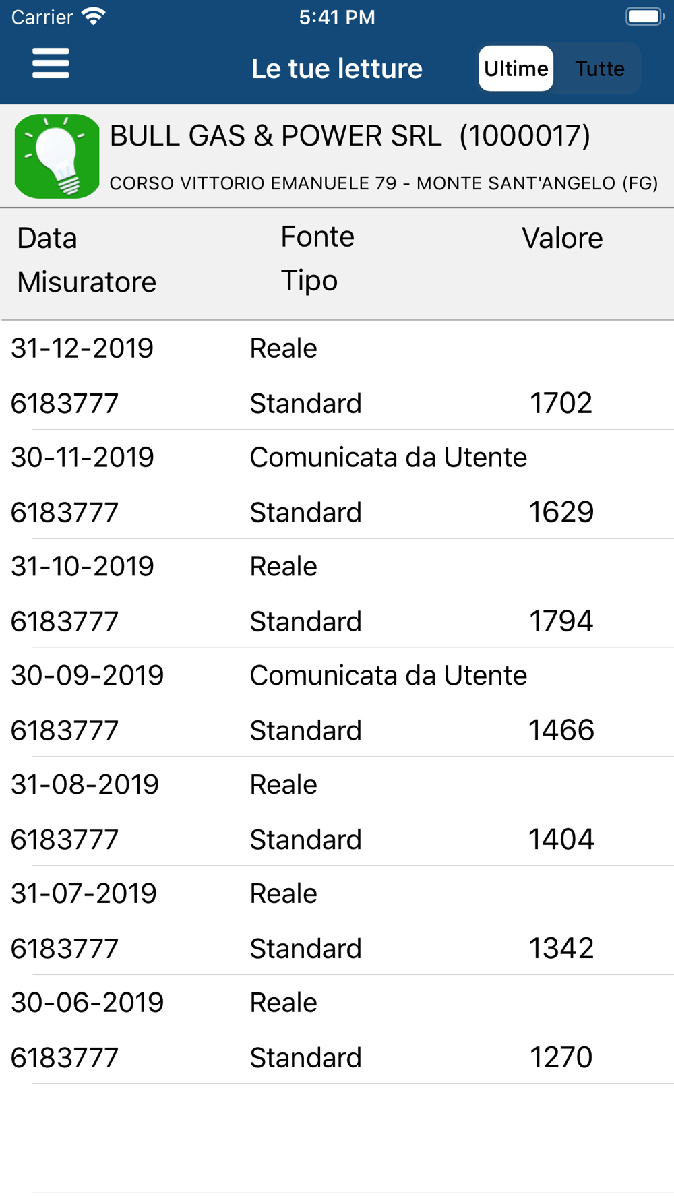
Task: Select the Ultime segment
Action: (x=516, y=69)
